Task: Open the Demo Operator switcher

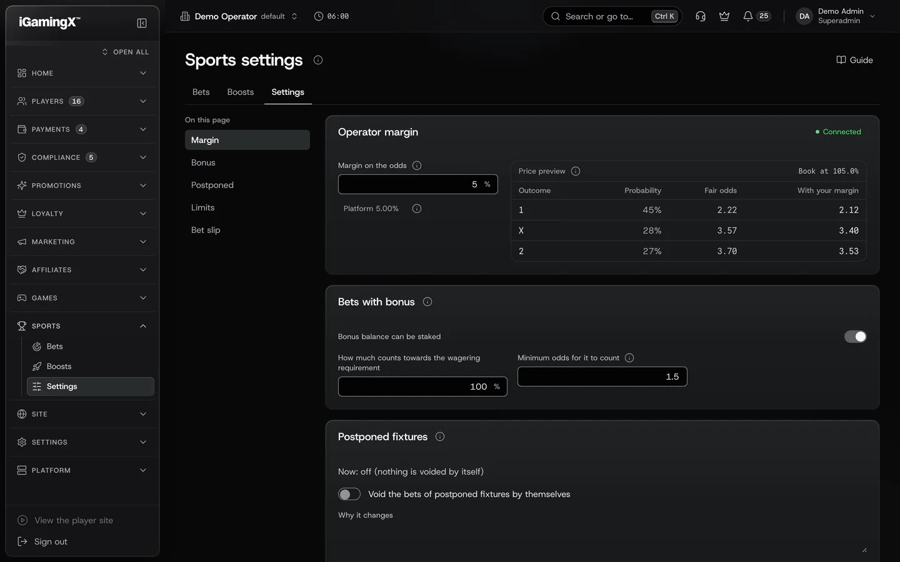Action: point(239,16)
